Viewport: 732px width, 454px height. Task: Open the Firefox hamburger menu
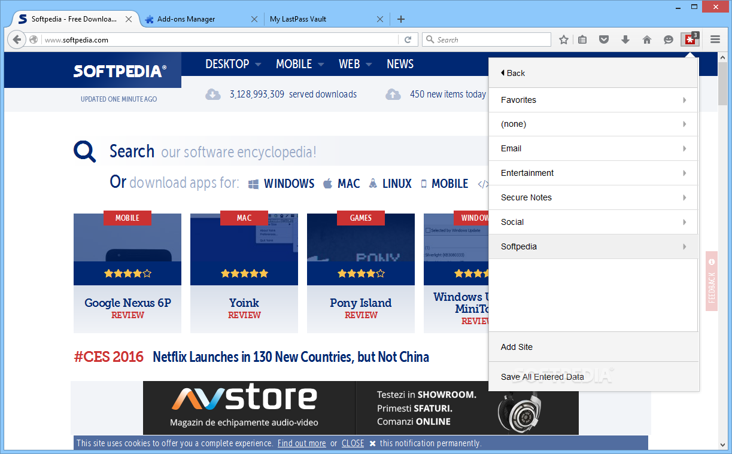click(x=715, y=39)
